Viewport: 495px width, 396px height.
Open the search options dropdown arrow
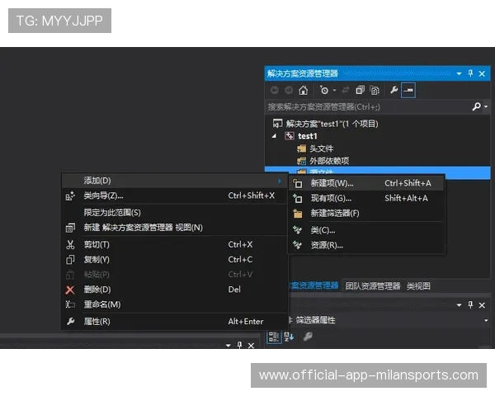(x=486, y=106)
